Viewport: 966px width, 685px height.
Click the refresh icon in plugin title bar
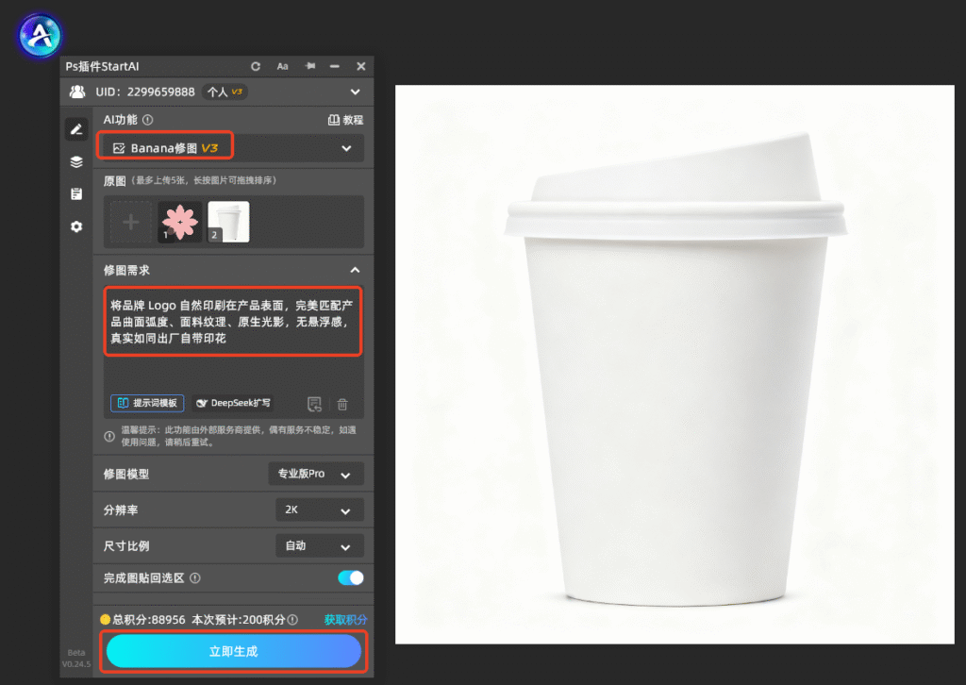click(x=256, y=67)
